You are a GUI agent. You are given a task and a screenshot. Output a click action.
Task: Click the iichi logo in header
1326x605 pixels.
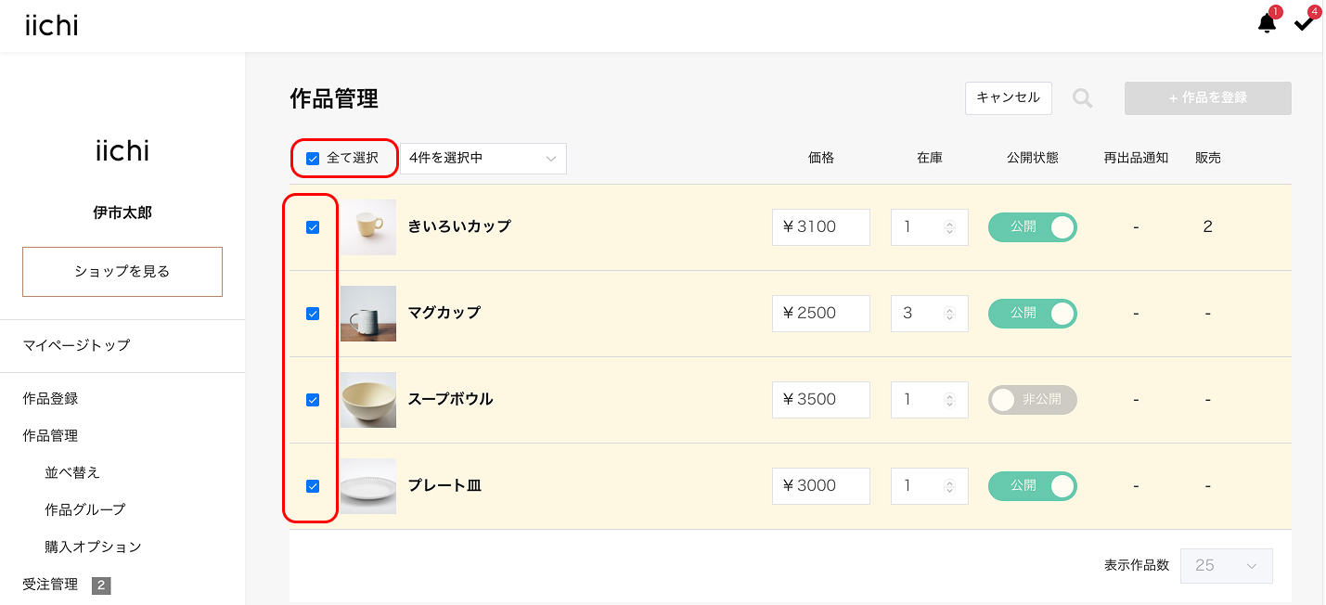click(52, 26)
